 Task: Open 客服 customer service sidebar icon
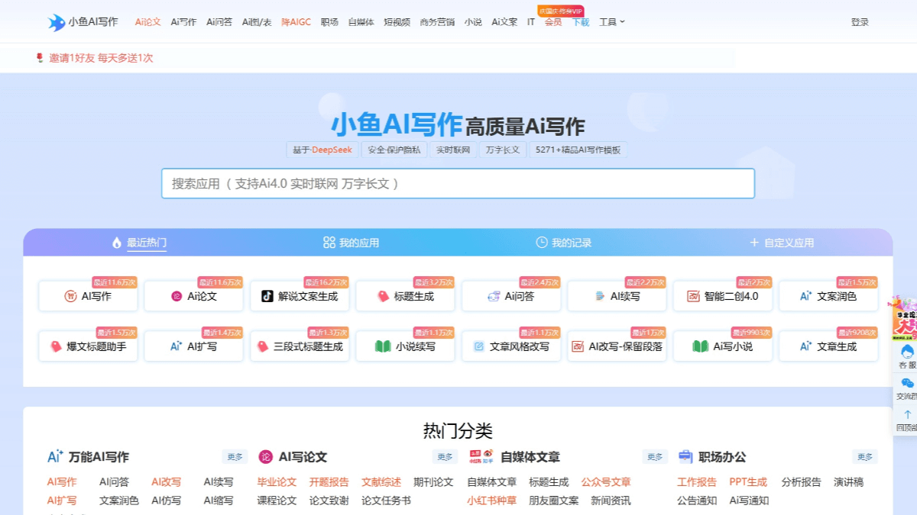(907, 352)
